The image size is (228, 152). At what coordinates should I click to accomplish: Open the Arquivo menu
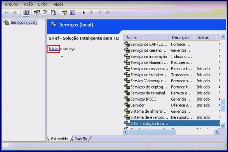pos(12,4)
